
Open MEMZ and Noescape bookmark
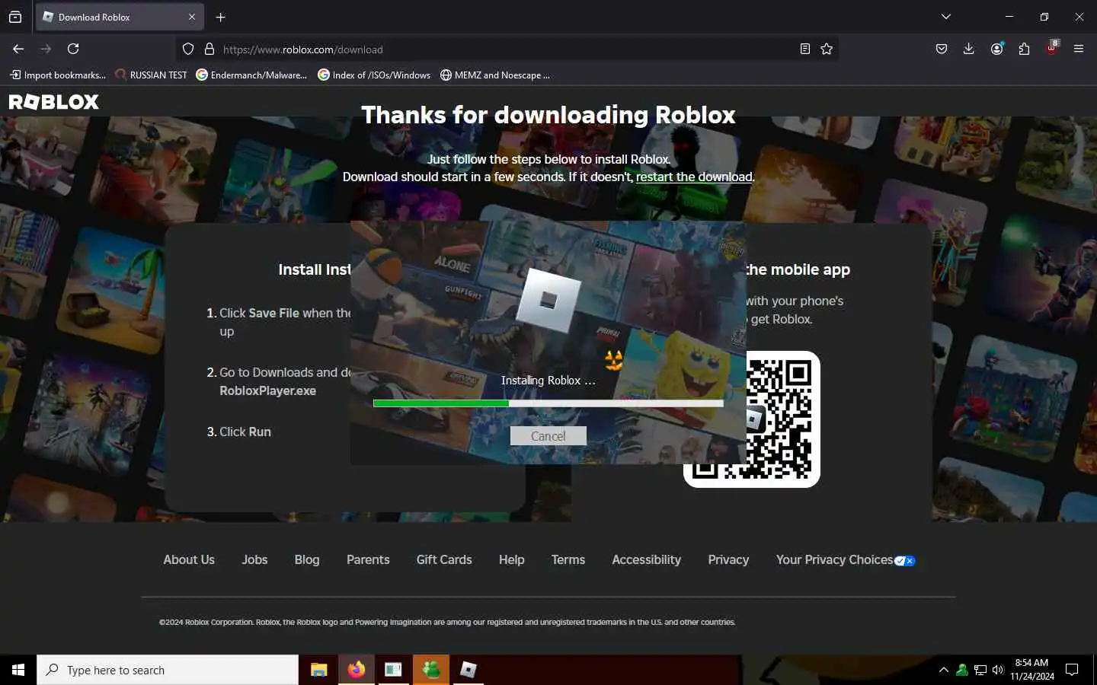[x=495, y=75]
